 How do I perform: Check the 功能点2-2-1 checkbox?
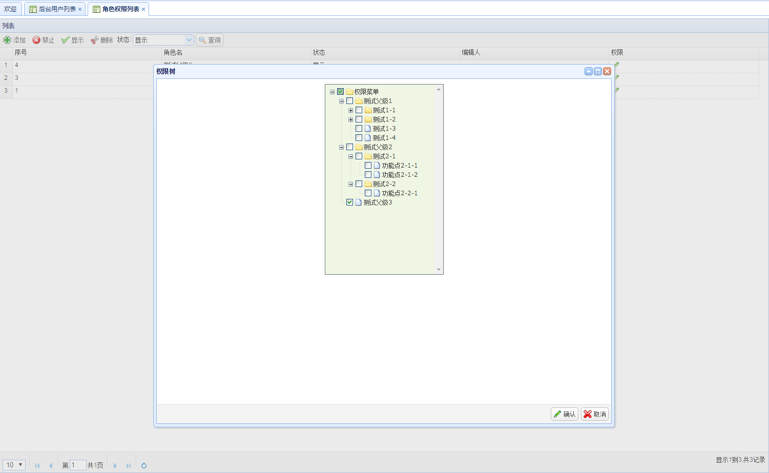click(368, 193)
